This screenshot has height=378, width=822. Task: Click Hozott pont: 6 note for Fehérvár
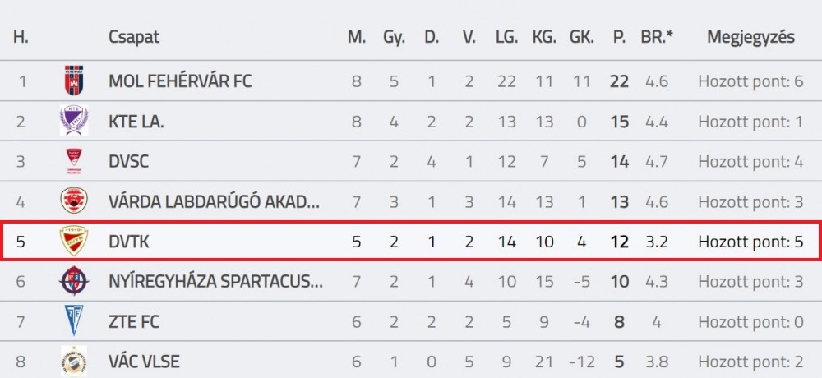(750, 81)
